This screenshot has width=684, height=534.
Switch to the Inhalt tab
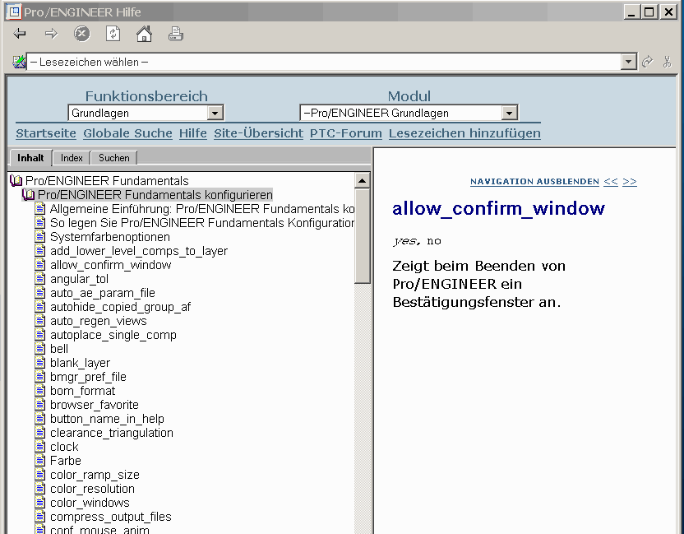click(30, 158)
